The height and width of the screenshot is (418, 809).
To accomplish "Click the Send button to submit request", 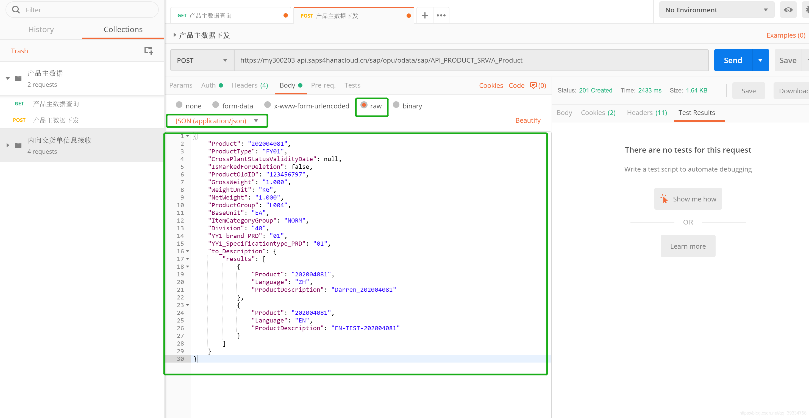I will [x=733, y=60].
